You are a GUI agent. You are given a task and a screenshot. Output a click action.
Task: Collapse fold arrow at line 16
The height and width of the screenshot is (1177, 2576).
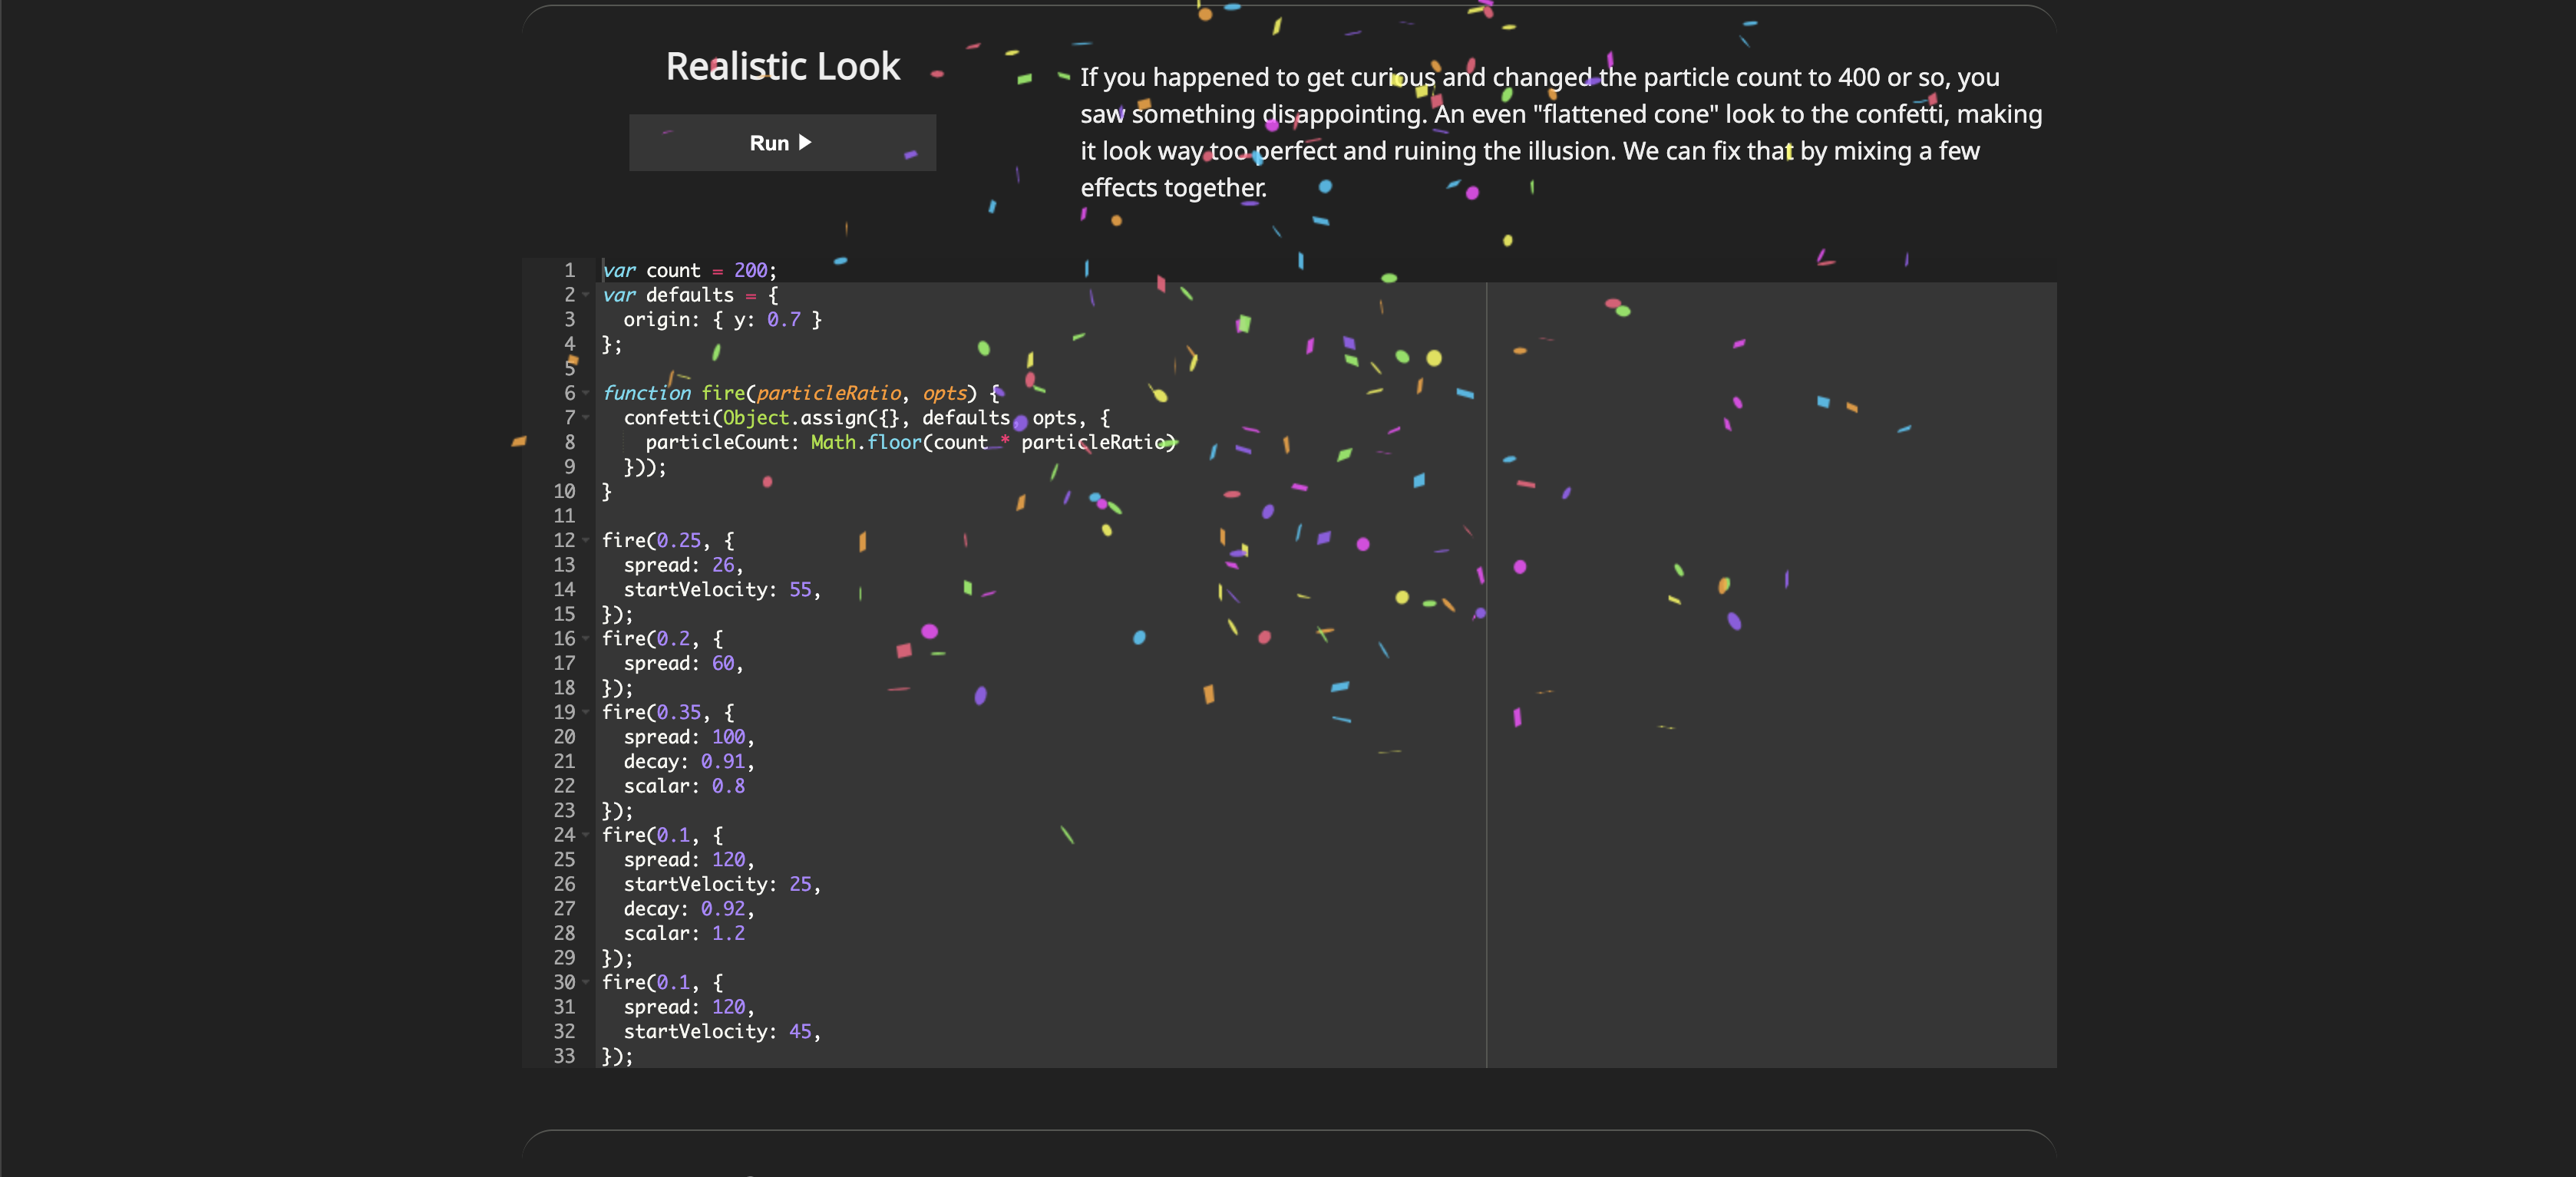coord(586,638)
